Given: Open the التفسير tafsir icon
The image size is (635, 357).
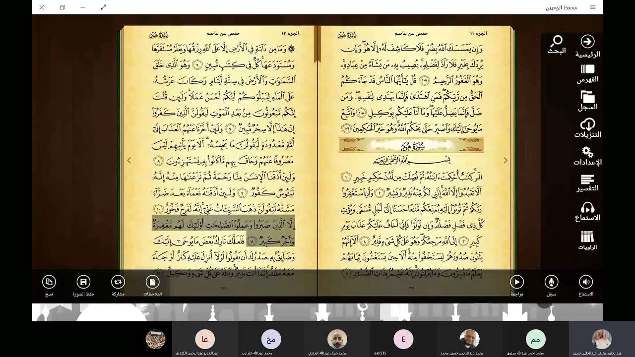Looking at the screenshot, I should 587,179.
